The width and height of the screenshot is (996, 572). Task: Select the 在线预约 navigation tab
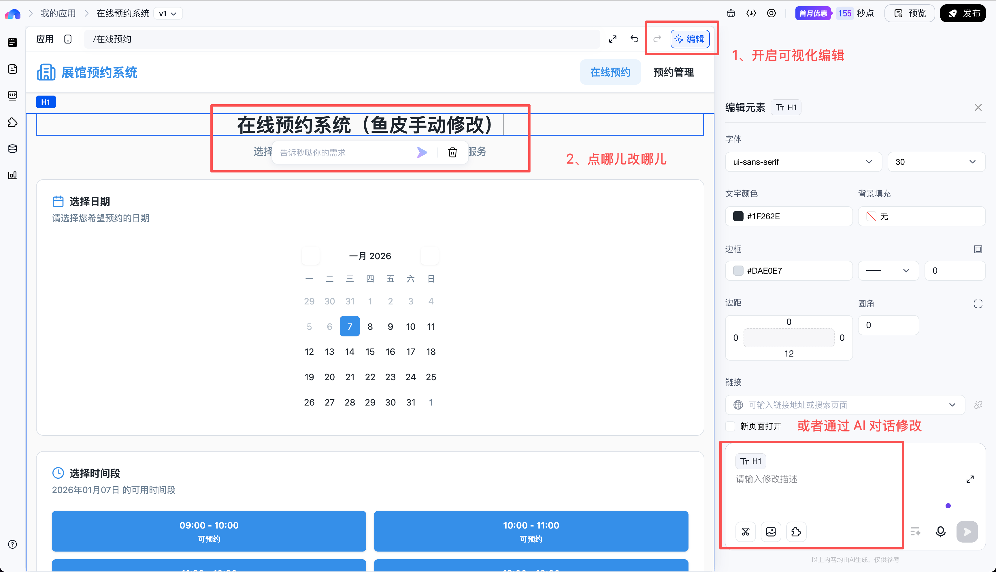click(610, 72)
